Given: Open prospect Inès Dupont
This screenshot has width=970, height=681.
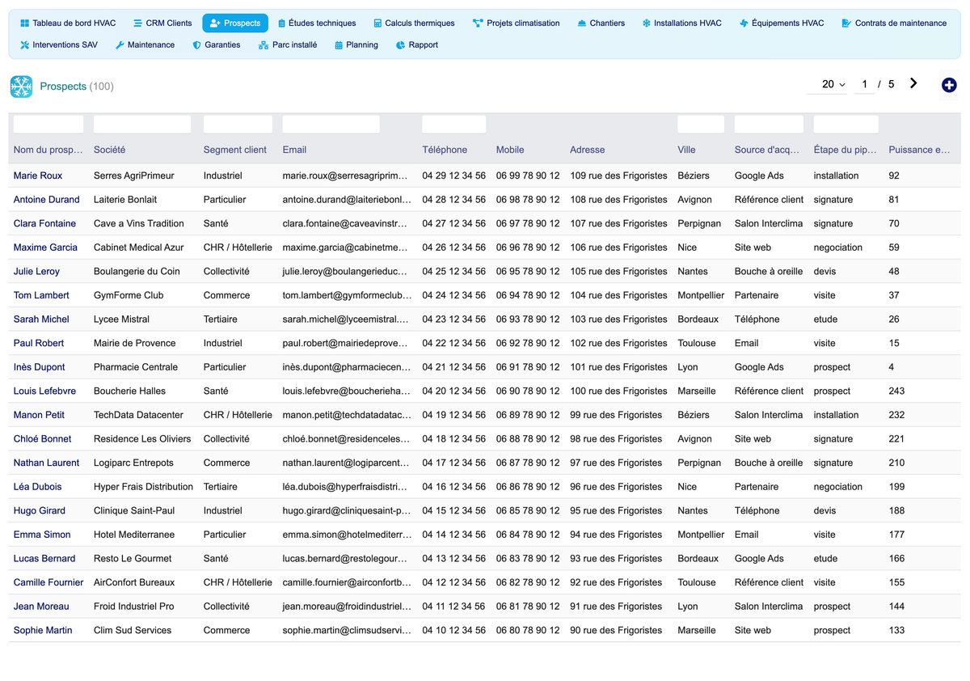Looking at the screenshot, I should 40,367.
